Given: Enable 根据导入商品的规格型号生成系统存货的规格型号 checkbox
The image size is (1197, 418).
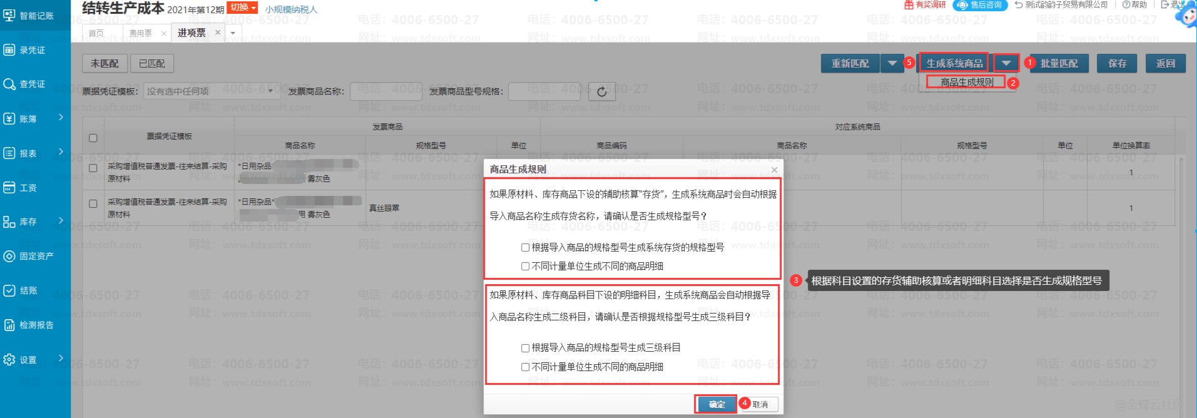Looking at the screenshot, I should pyautogui.click(x=526, y=247).
